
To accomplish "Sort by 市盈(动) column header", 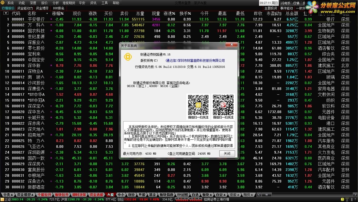I will (x=274, y=13).
